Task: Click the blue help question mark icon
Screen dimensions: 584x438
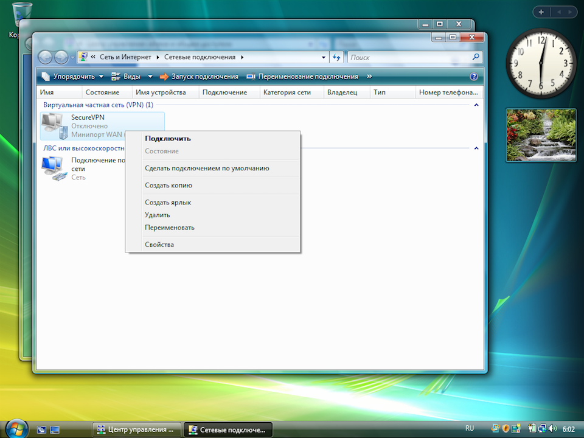Action: (x=474, y=77)
